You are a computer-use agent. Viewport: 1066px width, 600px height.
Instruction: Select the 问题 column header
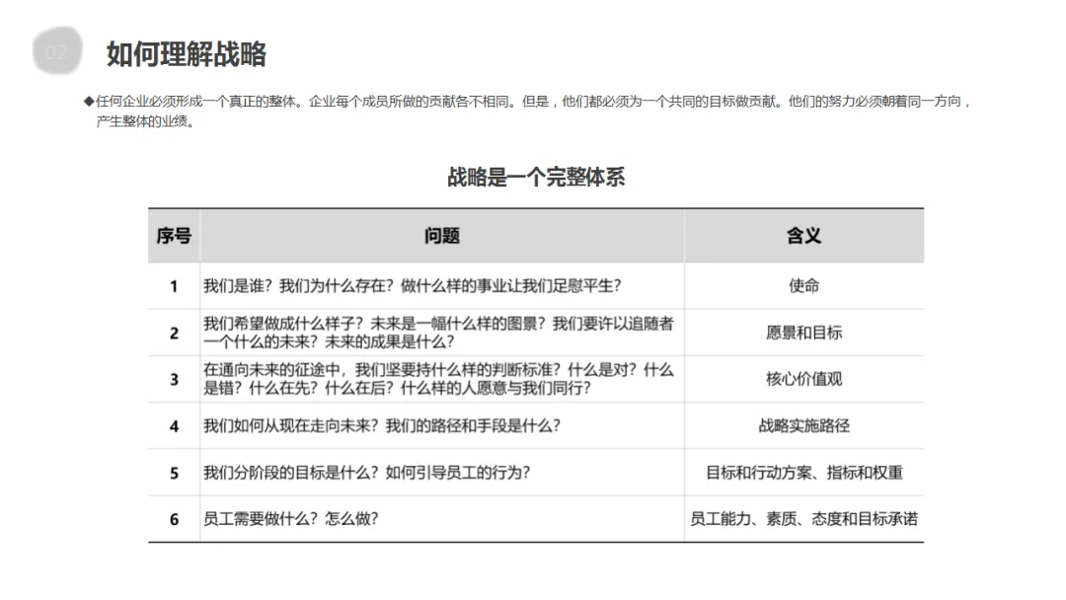point(442,236)
